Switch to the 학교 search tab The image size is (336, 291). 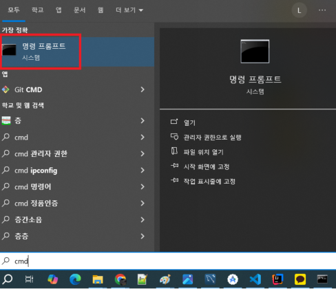tap(38, 10)
